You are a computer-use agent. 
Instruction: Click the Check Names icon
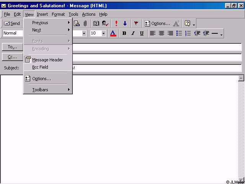click(x=105, y=23)
